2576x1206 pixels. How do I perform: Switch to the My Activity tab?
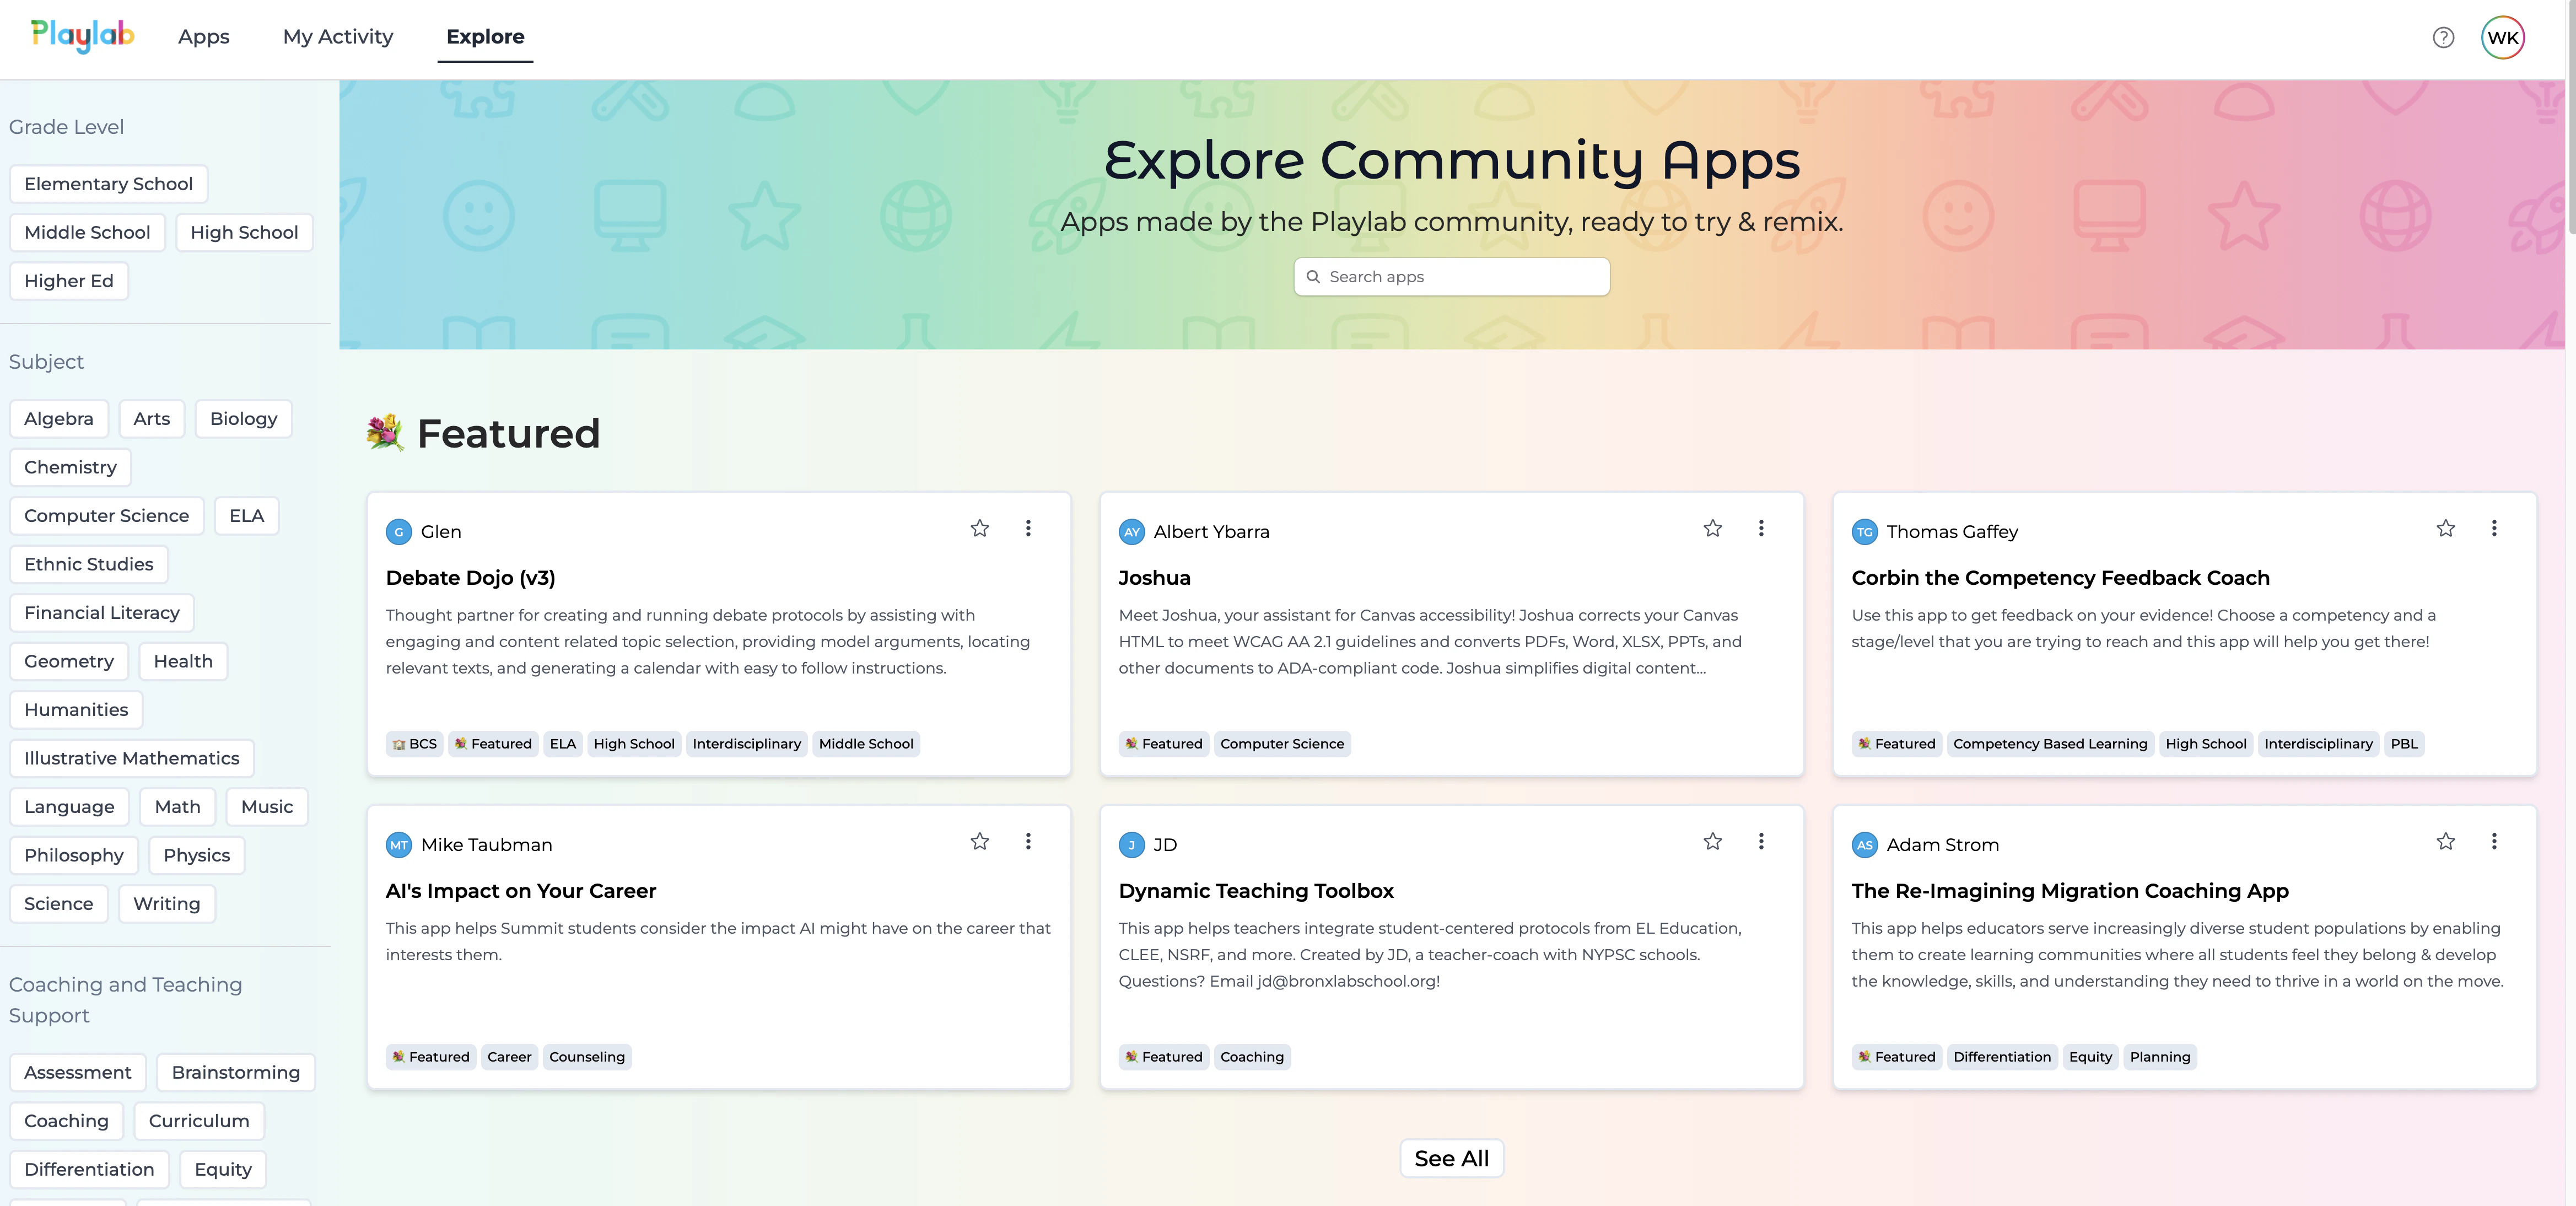337,36
